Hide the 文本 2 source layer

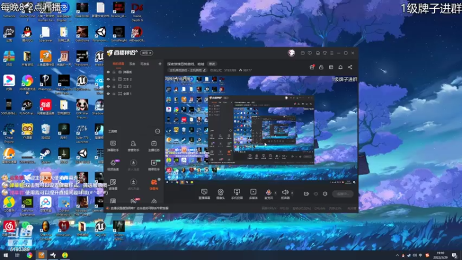click(x=108, y=79)
